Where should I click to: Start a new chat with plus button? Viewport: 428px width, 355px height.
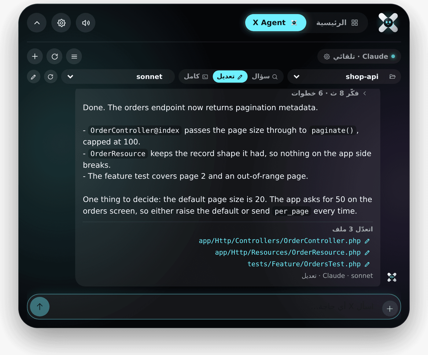[35, 56]
